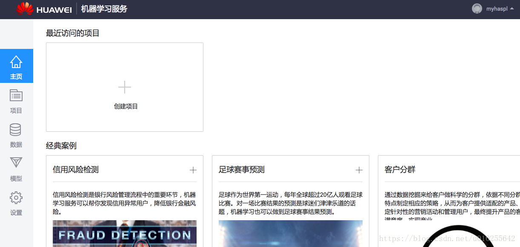520x247 pixels.
Task: Open the 客户分群 case title
Action: (400, 170)
